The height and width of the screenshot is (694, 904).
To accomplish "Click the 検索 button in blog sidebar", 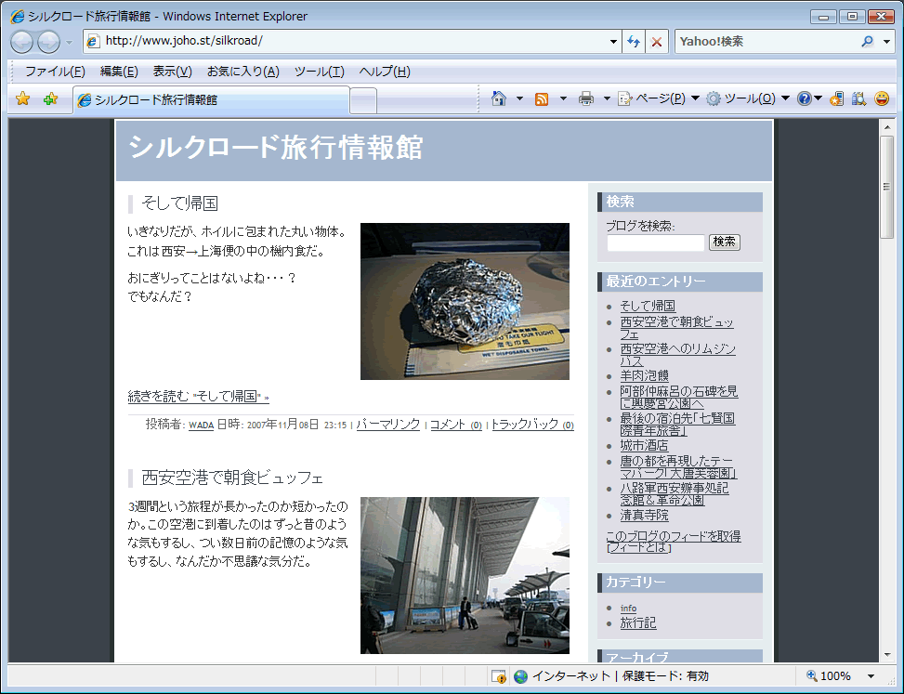I will tap(724, 242).
